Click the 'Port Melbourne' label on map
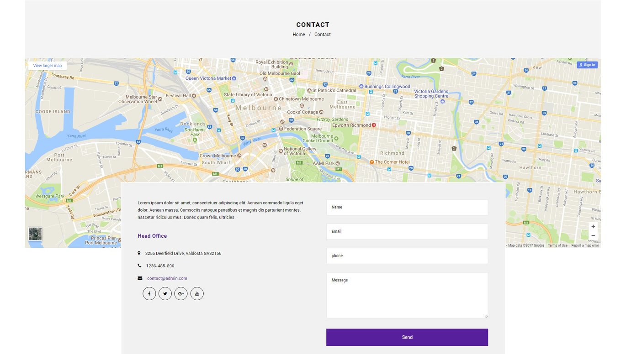Screen dimensions: 626x354 pyautogui.click(x=59, y=157)
